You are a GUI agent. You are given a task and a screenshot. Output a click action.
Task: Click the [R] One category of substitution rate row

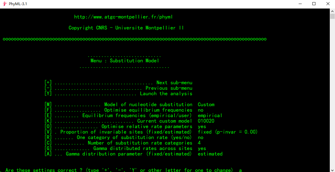tap(124, 138)
